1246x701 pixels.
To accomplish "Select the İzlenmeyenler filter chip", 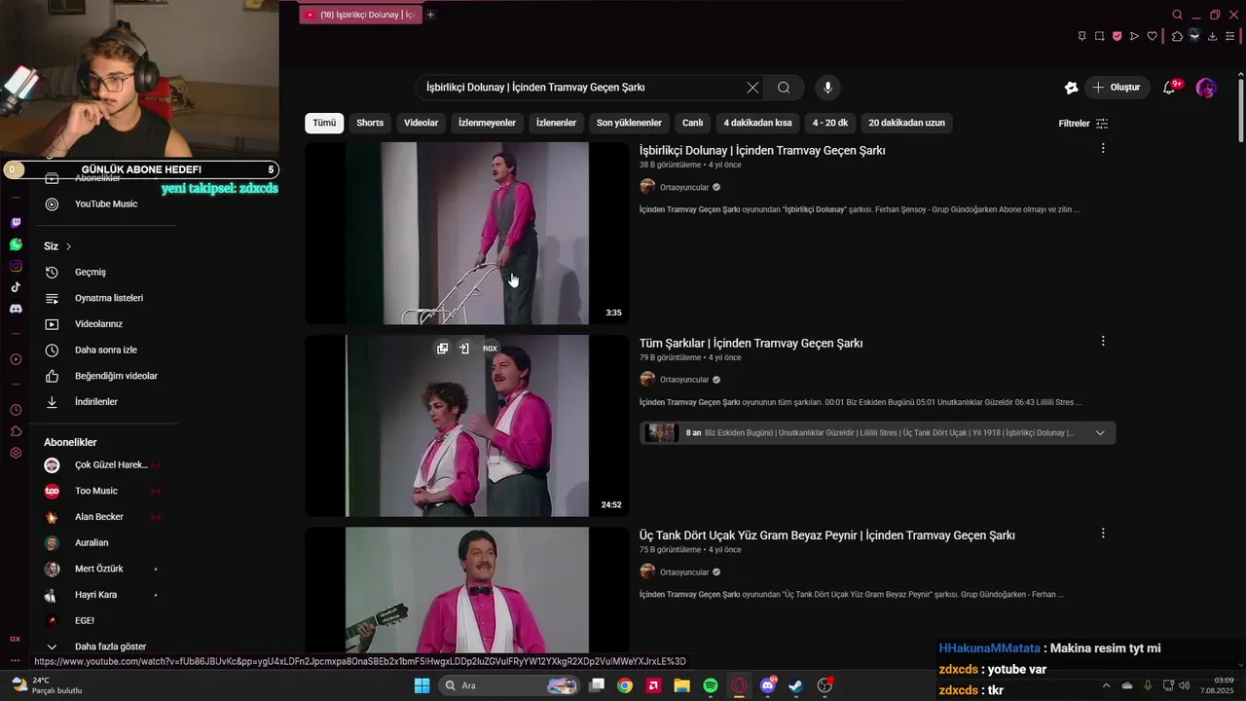I will pos(487,123).
